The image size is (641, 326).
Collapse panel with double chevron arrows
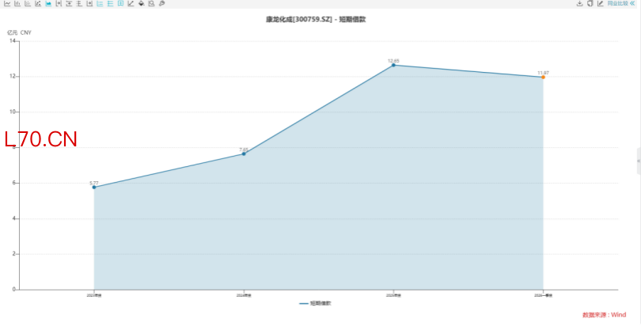[632, 3]
